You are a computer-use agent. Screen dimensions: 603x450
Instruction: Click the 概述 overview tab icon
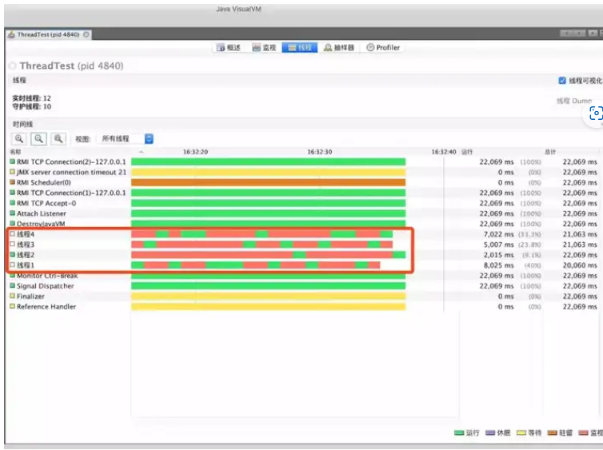point(221,48)
